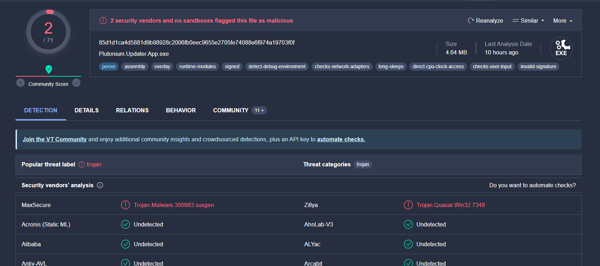Click the trojan threat category chip
Viewport: 600px width, 266px height.
(x=363, y=164)
